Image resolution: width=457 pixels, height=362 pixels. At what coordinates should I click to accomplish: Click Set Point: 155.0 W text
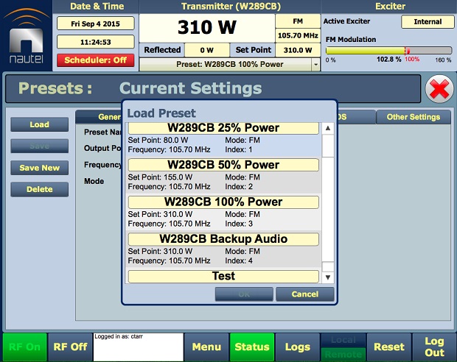(x=160, y=177)
